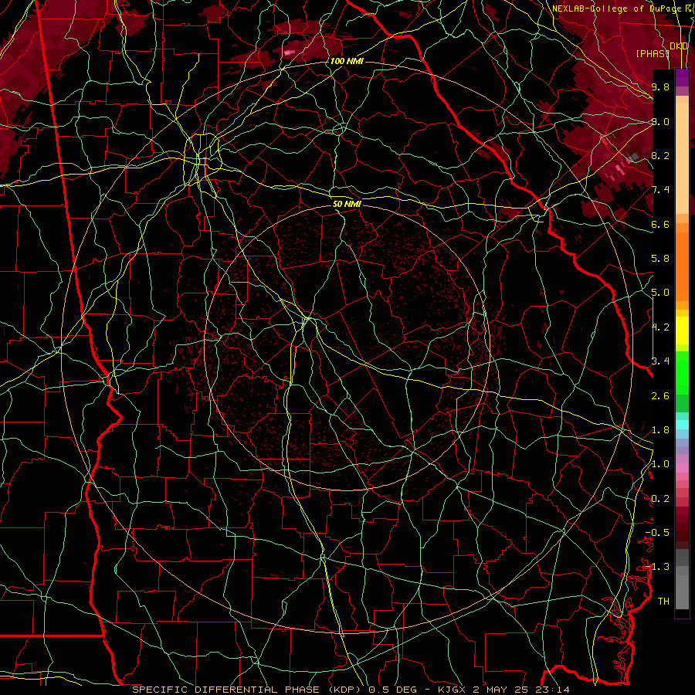
Task: Pick the cyan swatch beside the 1.8 value
Action: tap(682, 425)
